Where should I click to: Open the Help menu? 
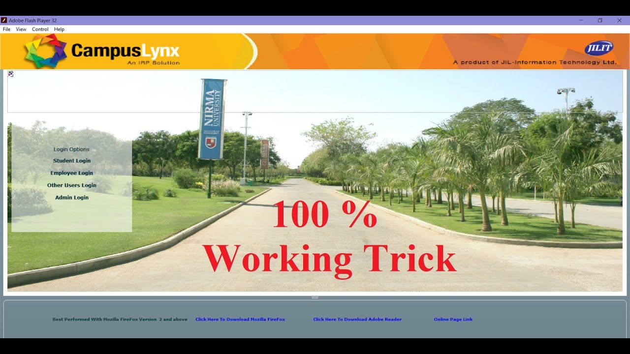pos(59,29)
